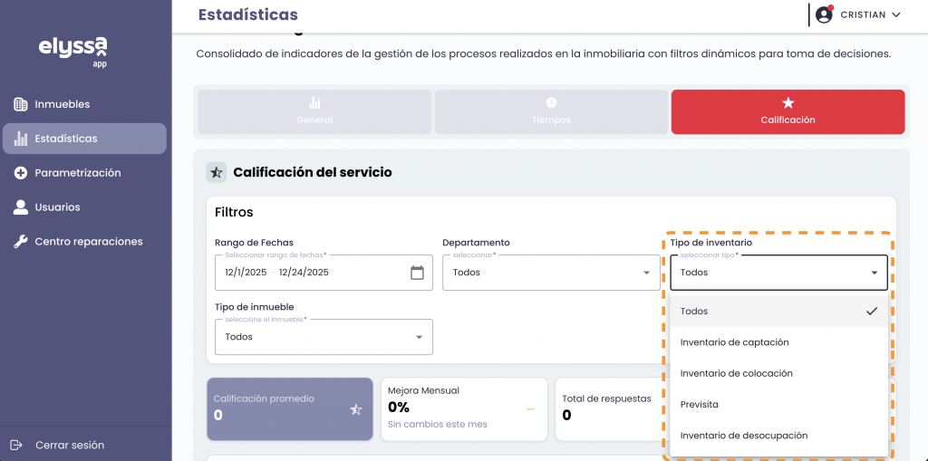Click the Inmuebles building icon

20,104
